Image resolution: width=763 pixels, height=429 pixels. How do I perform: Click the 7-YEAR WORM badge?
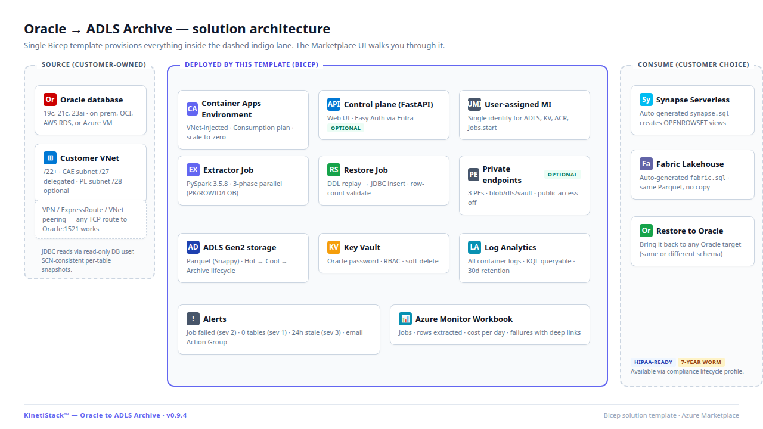coord(701,362)
